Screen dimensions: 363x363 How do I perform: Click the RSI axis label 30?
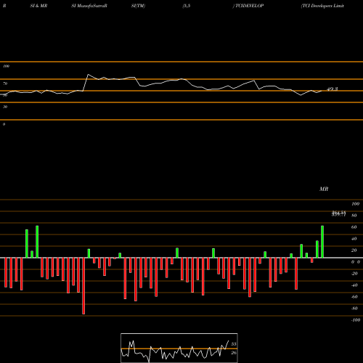point(5,107)
